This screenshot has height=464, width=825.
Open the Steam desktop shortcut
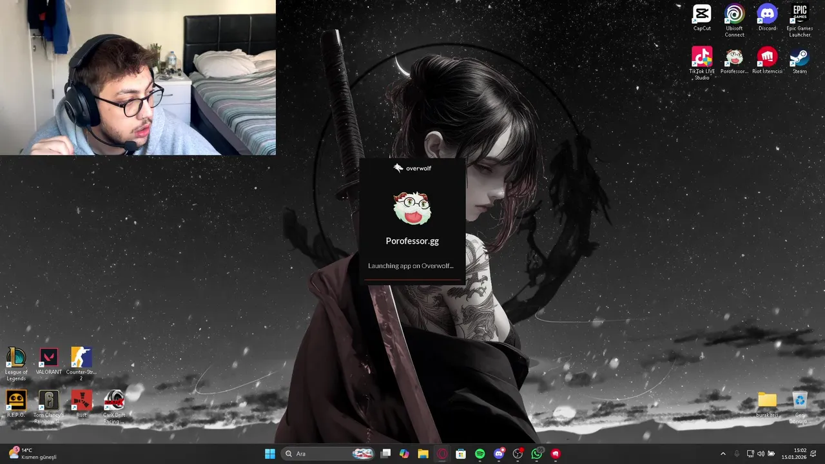point(800,61)
